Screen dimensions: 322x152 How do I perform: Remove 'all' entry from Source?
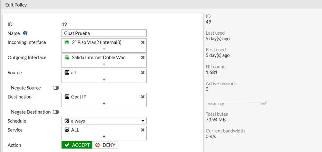tap(143, 73)
